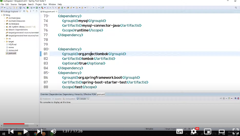Open the Debug dropdown arrow
Screen dimensions: 240x136
tap(34, 8)
